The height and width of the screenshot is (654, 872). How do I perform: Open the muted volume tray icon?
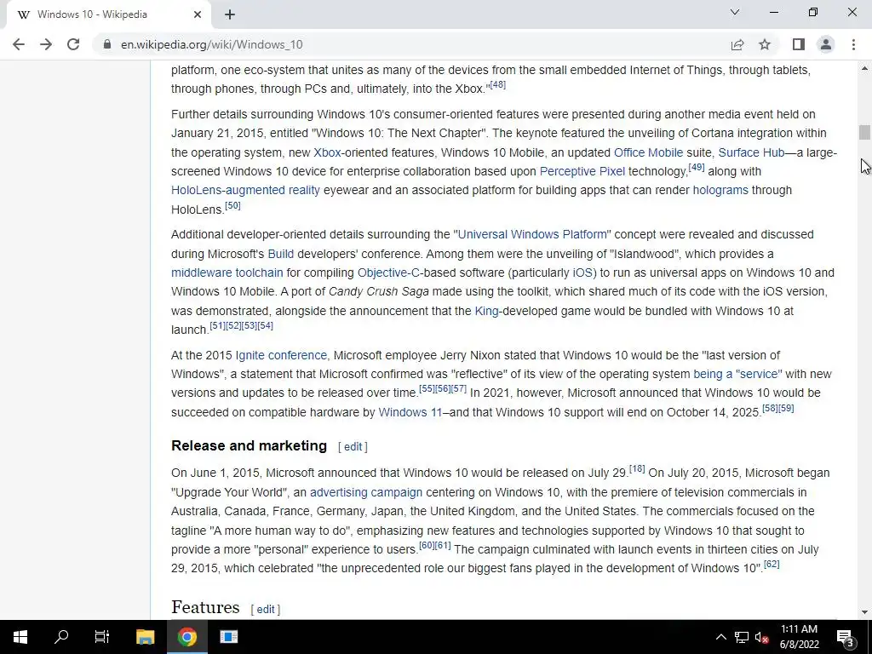[x=761, y=637]
